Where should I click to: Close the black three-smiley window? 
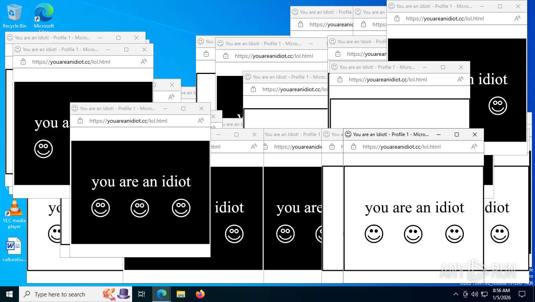click(x=201, y=109)
